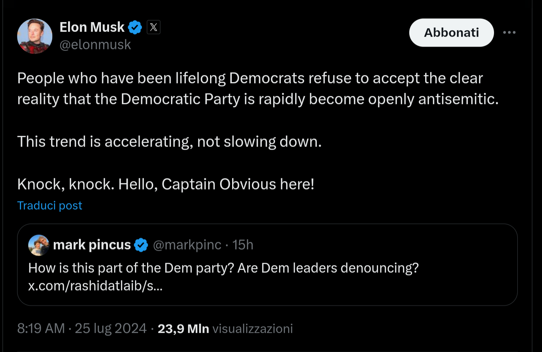Click Elon Musk's profile avatar

[34, 36]
